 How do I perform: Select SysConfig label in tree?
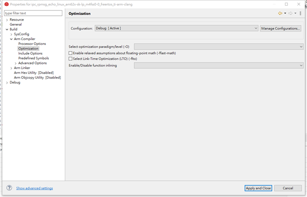tap(22, 34)
